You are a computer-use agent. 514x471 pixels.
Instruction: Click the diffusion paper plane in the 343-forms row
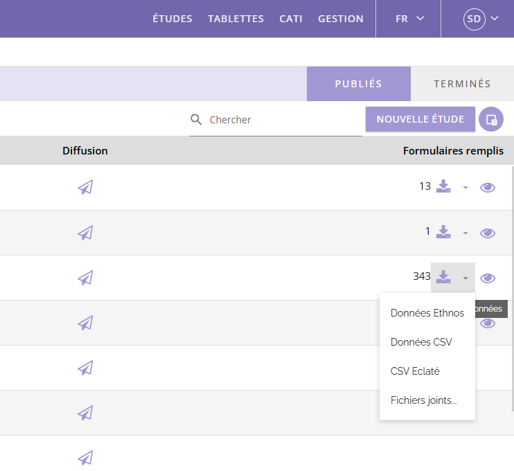click(85, 278)
